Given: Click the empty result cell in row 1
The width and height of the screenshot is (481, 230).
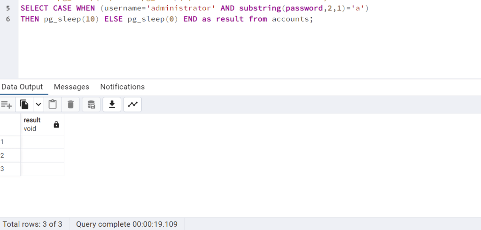Looking at the screenshot, I should tap(42, 142).
